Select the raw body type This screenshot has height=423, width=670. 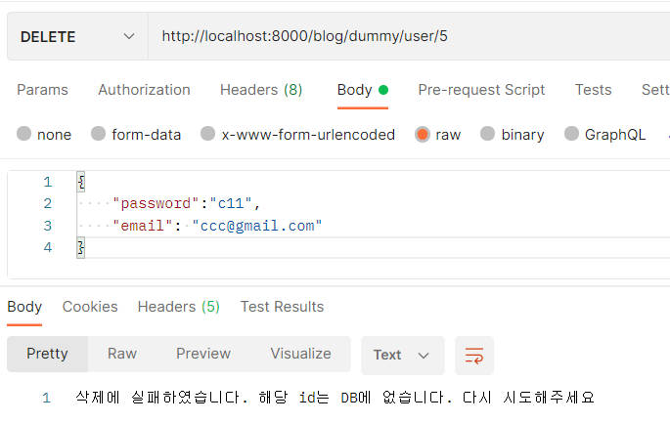tap(438, 135)
